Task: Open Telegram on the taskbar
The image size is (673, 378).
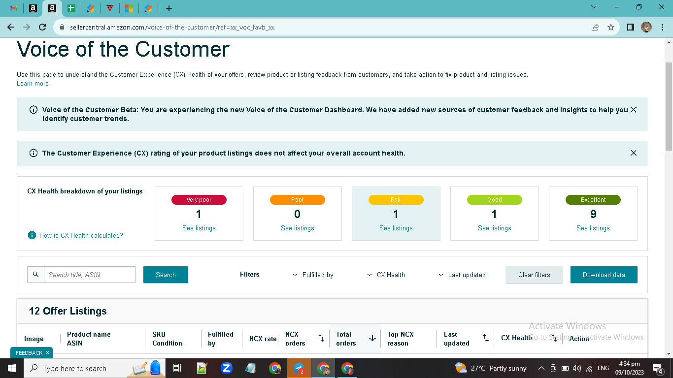Action: [299, 368]
